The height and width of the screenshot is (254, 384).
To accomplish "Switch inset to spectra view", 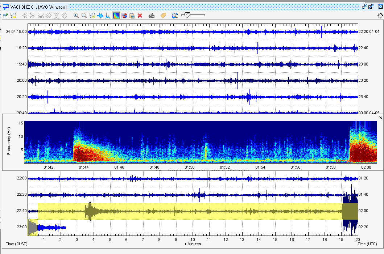I will (x=108, y=16).
